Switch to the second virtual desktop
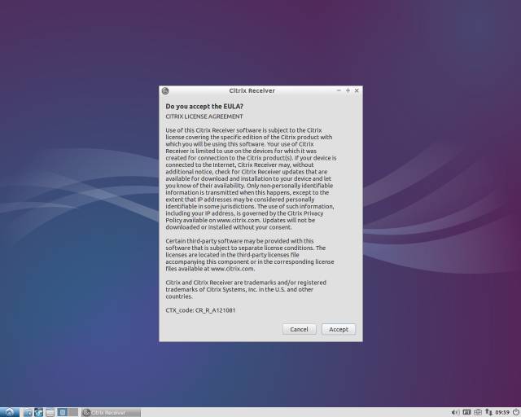Image resolution: width=521 pixels, height=417 pixels. pos(73,412)
